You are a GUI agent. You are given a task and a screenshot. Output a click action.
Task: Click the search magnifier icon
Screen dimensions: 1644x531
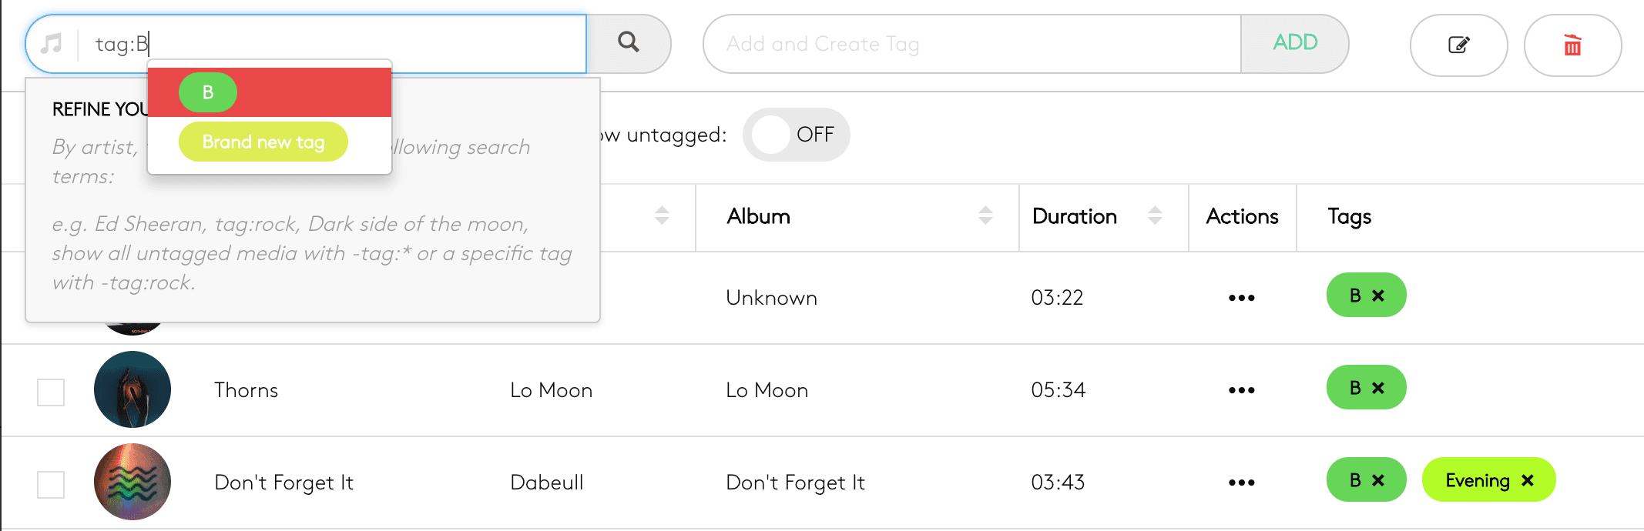click(x=627, y=43)
